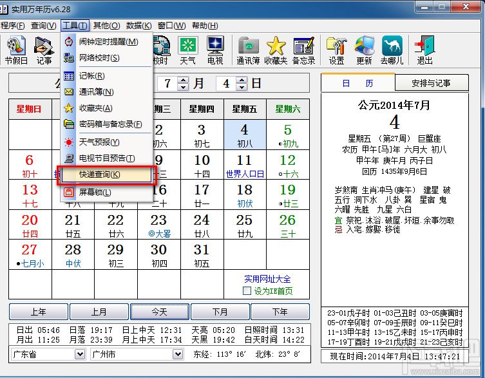Open the 帮助(H) menu
485x378 pixels.
(x=205, y=26)
